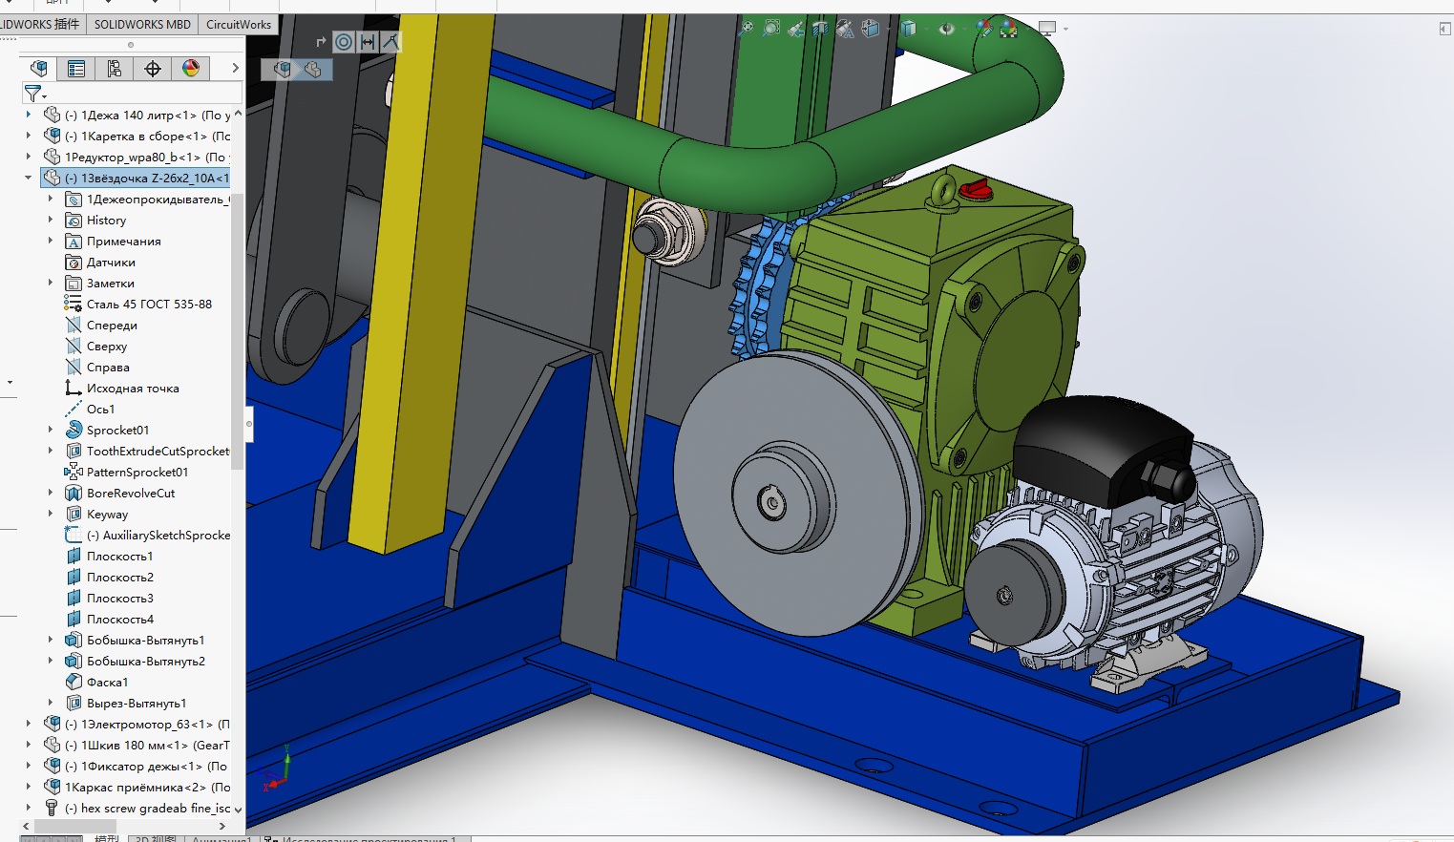Click the Edit Appearance color-ball icon
This screenshot has width=1454, height=842.
point(983,29)
